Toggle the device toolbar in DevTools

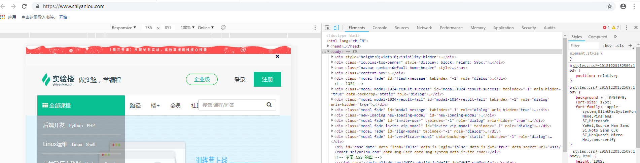tap(336, 28)
